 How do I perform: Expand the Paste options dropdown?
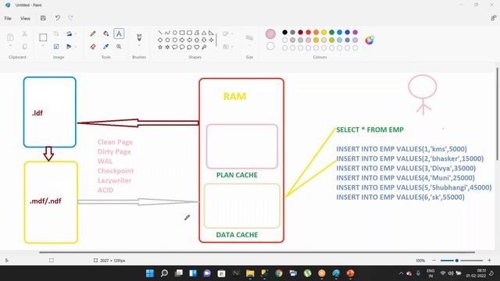point(10,46)
